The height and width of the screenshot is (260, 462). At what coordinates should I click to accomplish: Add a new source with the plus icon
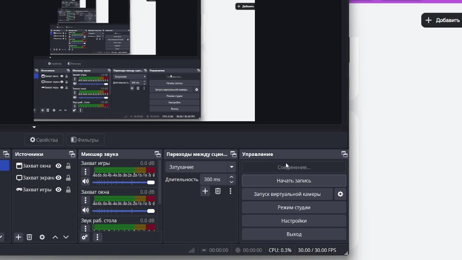(x=18, y=237)
